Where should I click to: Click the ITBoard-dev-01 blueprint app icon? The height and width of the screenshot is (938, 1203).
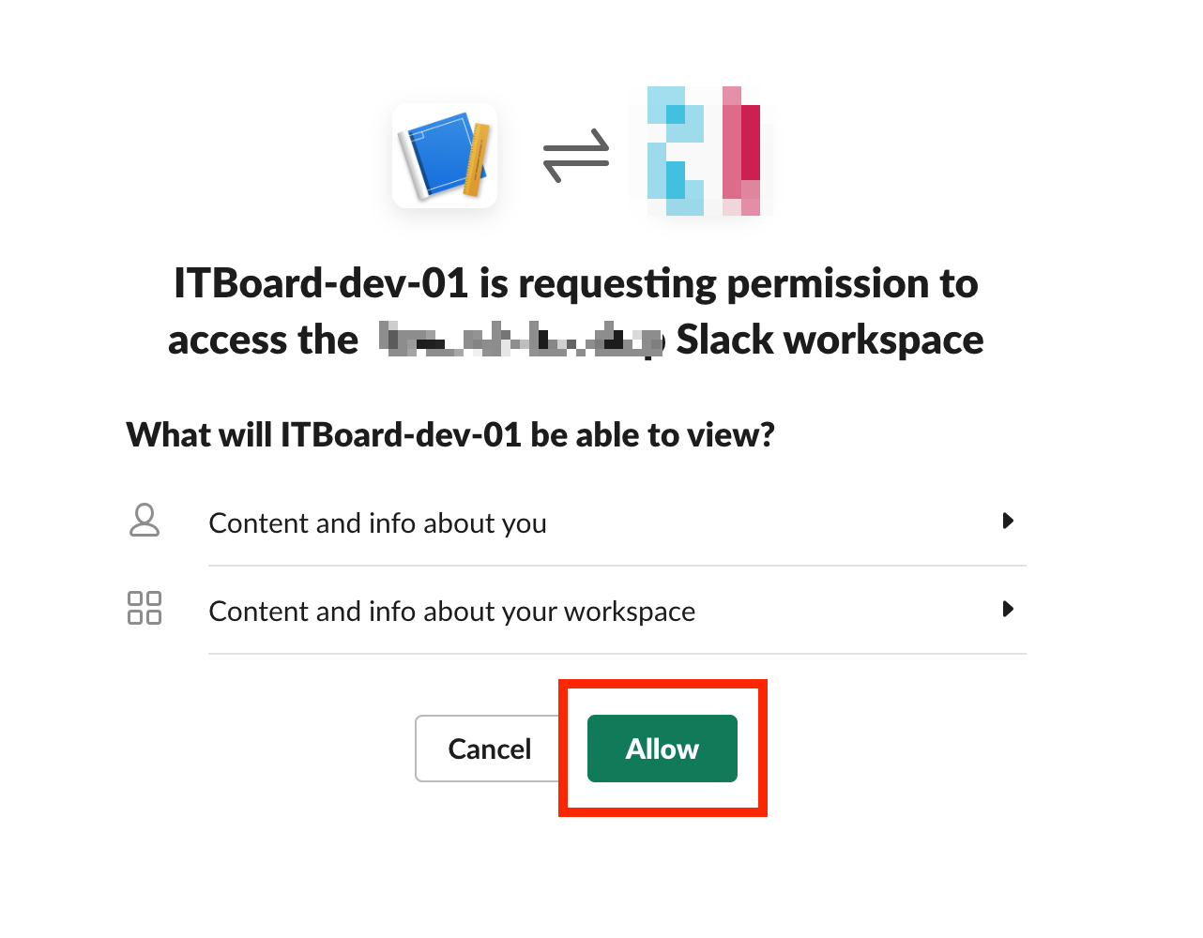445,156
